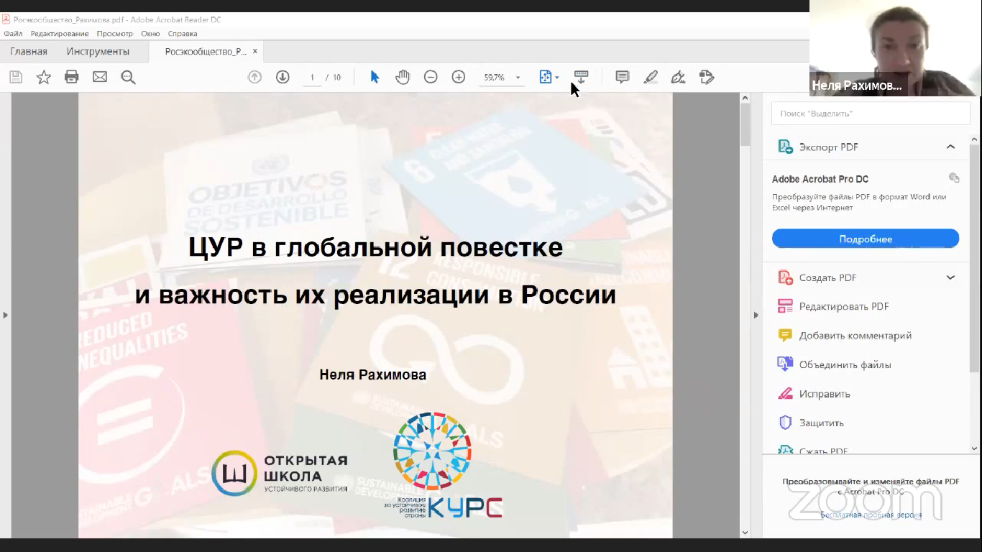Collapse the right tools pane arrow
The width and height of the screenshot is (982, 552).
(756, 315)
